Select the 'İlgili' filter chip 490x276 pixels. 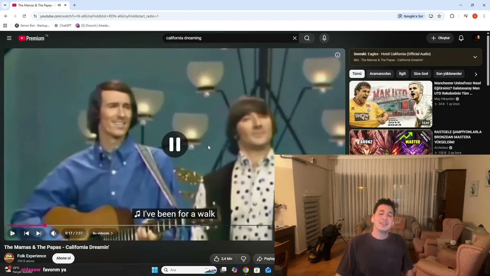[x=402, y=74]
